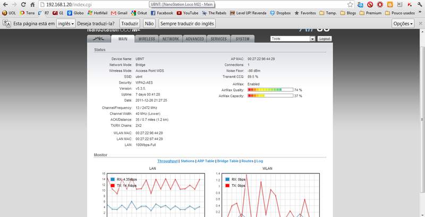
Task: Bookmark this page with the star icon
Action: [x=350, y=5]
